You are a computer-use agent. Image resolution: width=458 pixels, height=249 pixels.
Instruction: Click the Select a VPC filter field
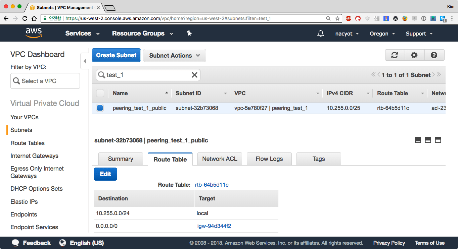click(x=45, y=81)
